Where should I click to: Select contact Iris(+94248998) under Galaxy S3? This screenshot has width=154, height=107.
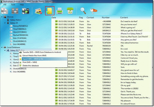tap(19, 44)
